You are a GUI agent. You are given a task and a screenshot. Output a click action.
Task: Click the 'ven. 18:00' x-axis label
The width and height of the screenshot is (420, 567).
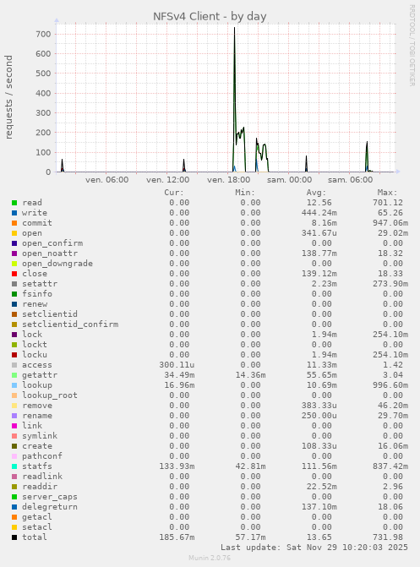click(229, 180)
